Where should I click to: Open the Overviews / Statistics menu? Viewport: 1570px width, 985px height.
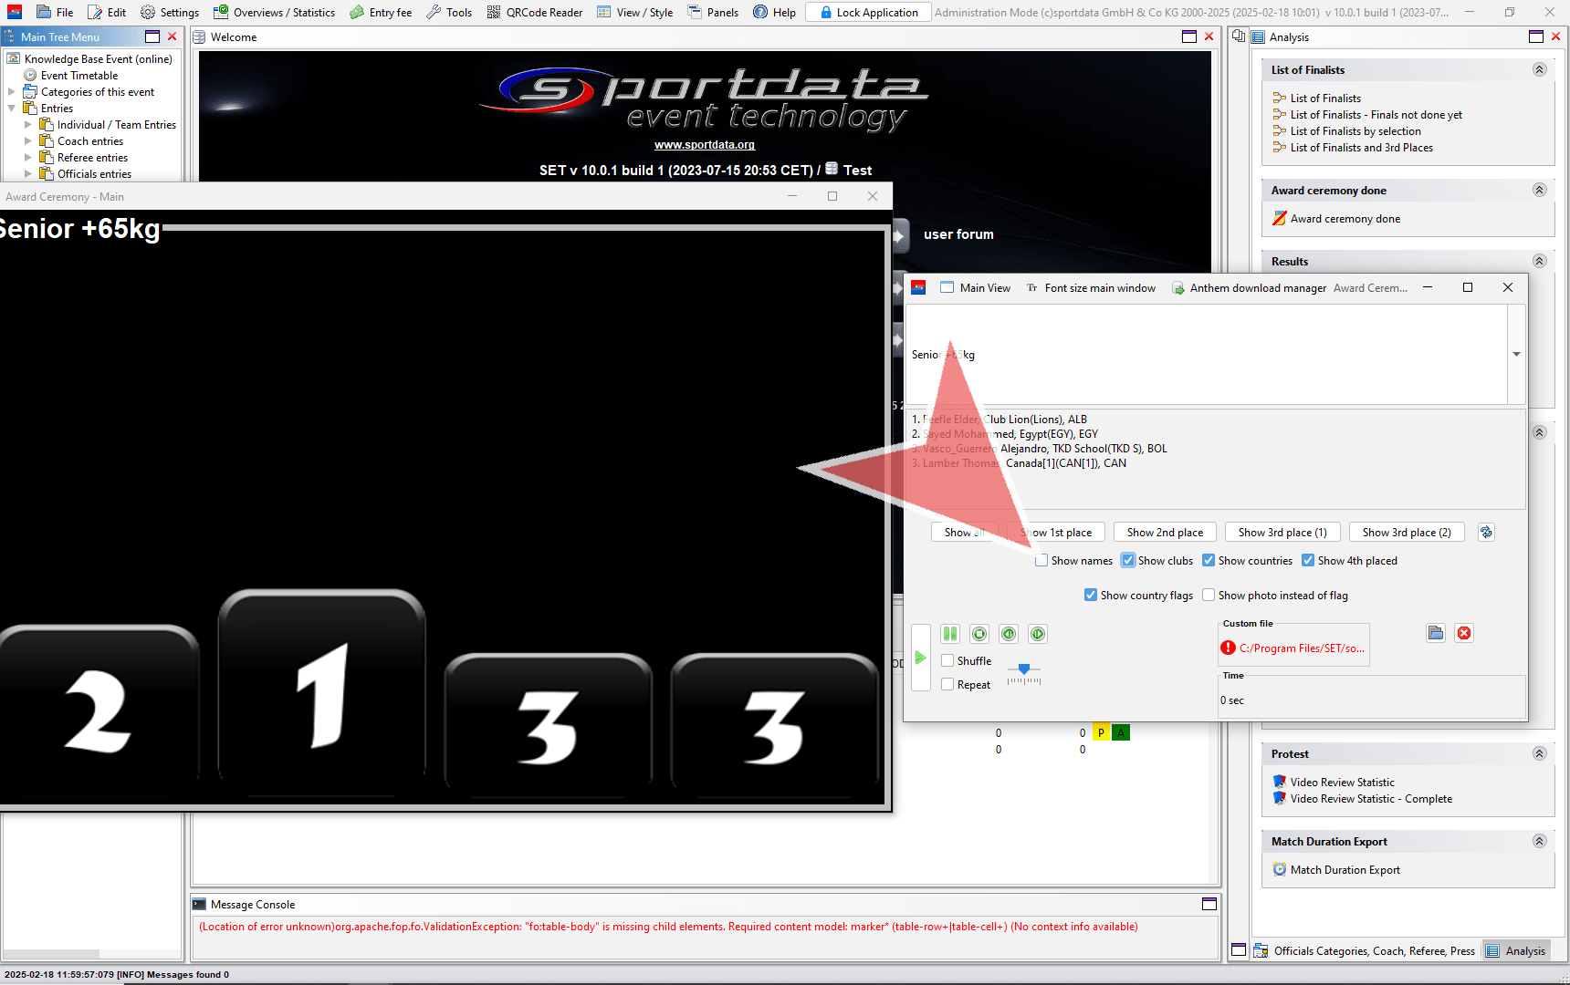coord(274,13)
